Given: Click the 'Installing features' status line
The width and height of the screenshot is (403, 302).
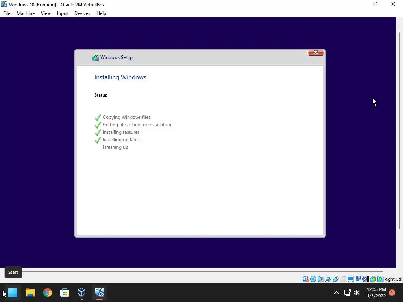Looking at the screenshot, I should click(x=121, y=132).
